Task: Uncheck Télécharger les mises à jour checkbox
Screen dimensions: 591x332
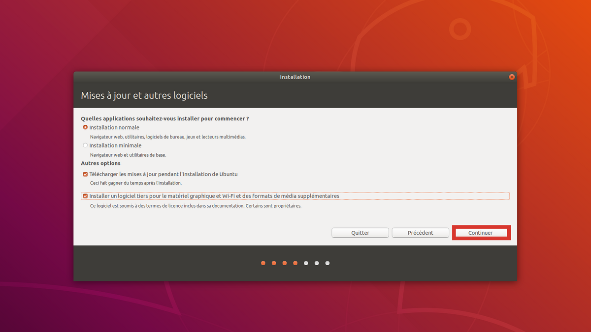Action: [x=85, y=174]
